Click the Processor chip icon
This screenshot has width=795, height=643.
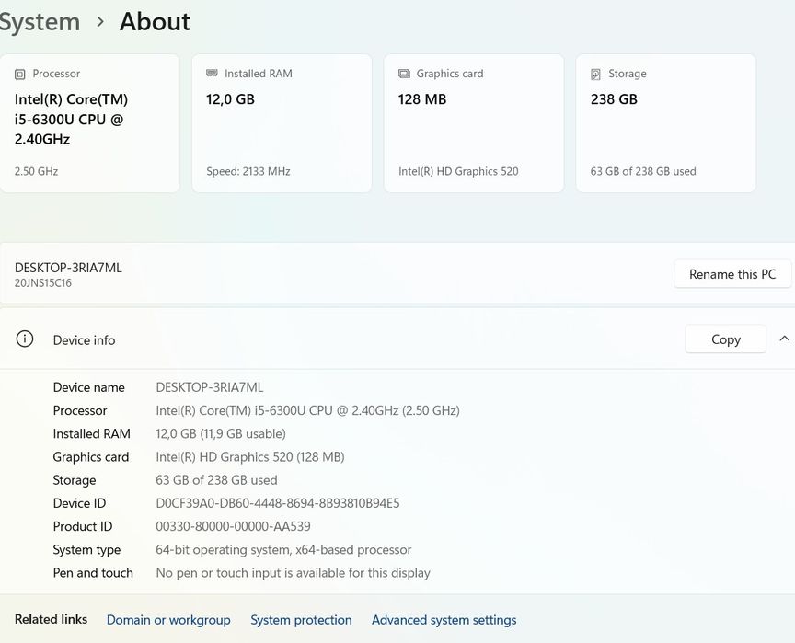[x=20, y=75]
